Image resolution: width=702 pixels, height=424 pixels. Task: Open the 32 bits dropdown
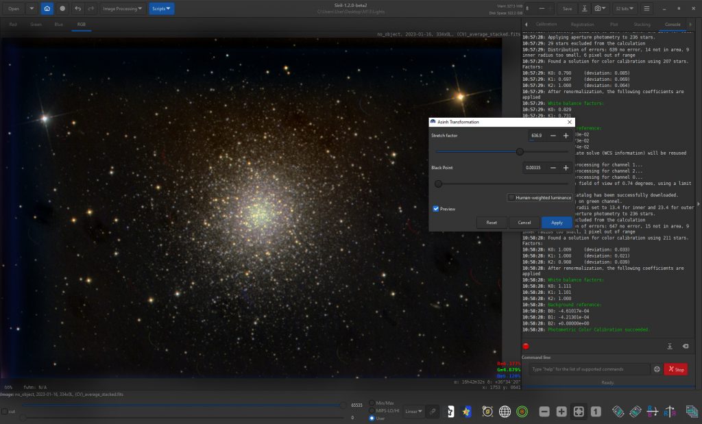tap(625, 8)
